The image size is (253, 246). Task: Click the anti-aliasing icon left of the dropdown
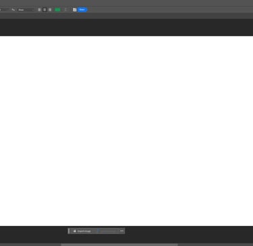13,9
